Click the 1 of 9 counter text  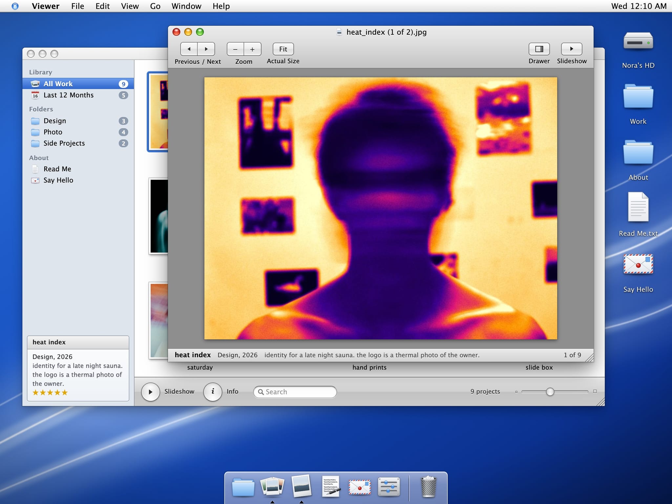point(572,355)
